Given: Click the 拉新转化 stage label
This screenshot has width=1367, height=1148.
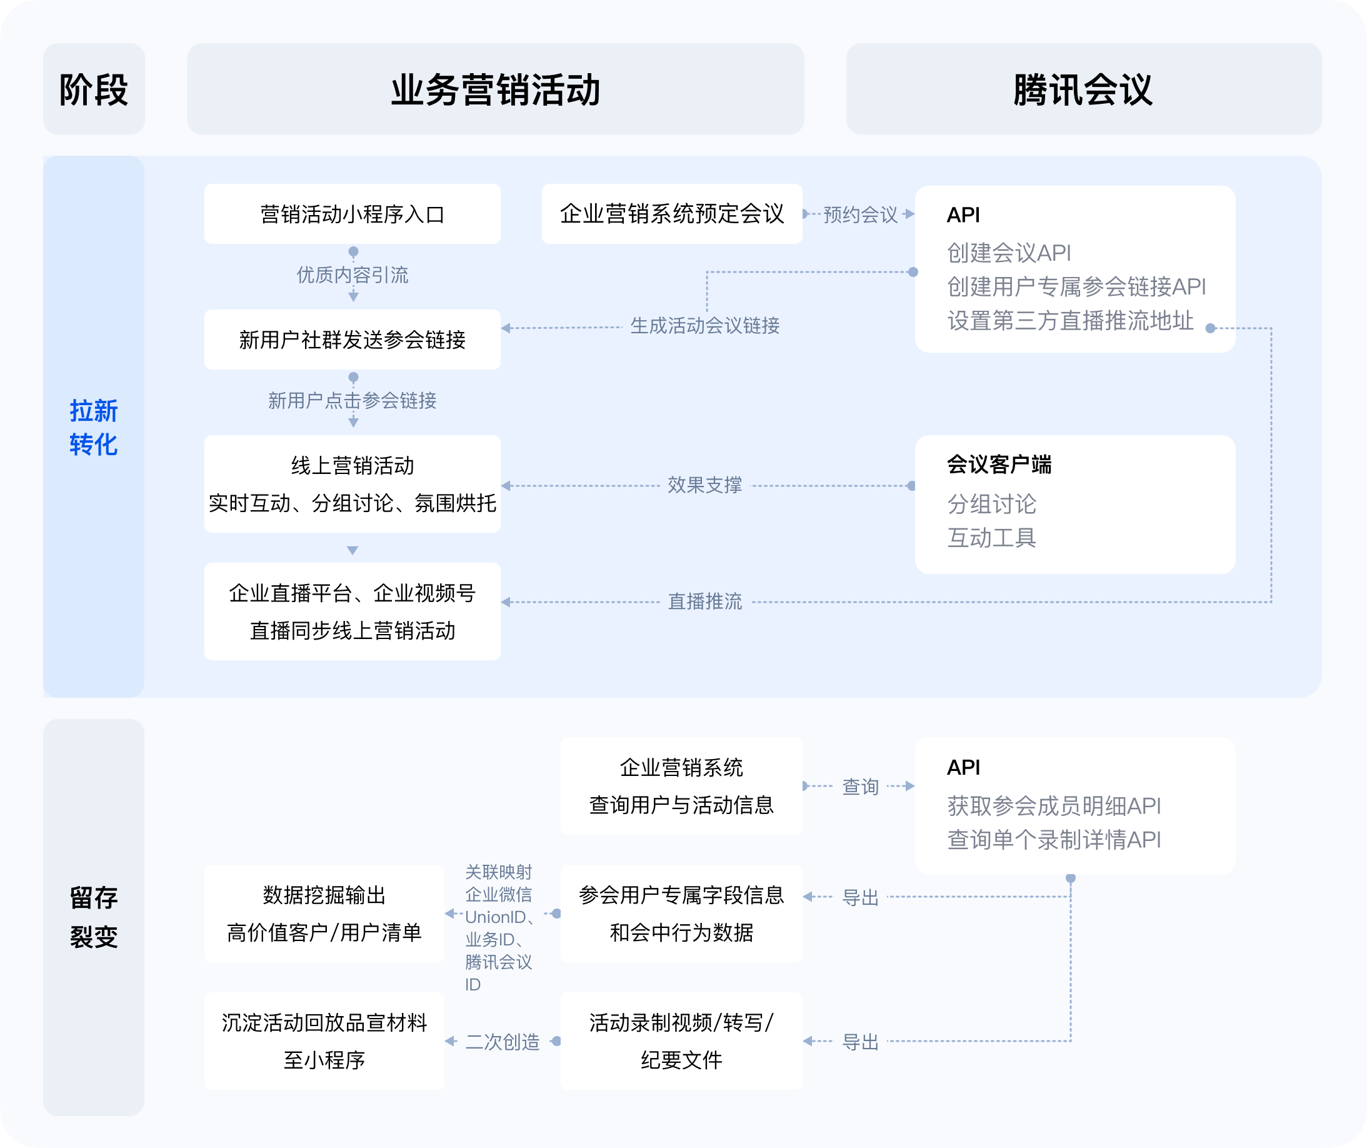Looking at the screenshot, I should pyautogui.click(x=94, y=427).
